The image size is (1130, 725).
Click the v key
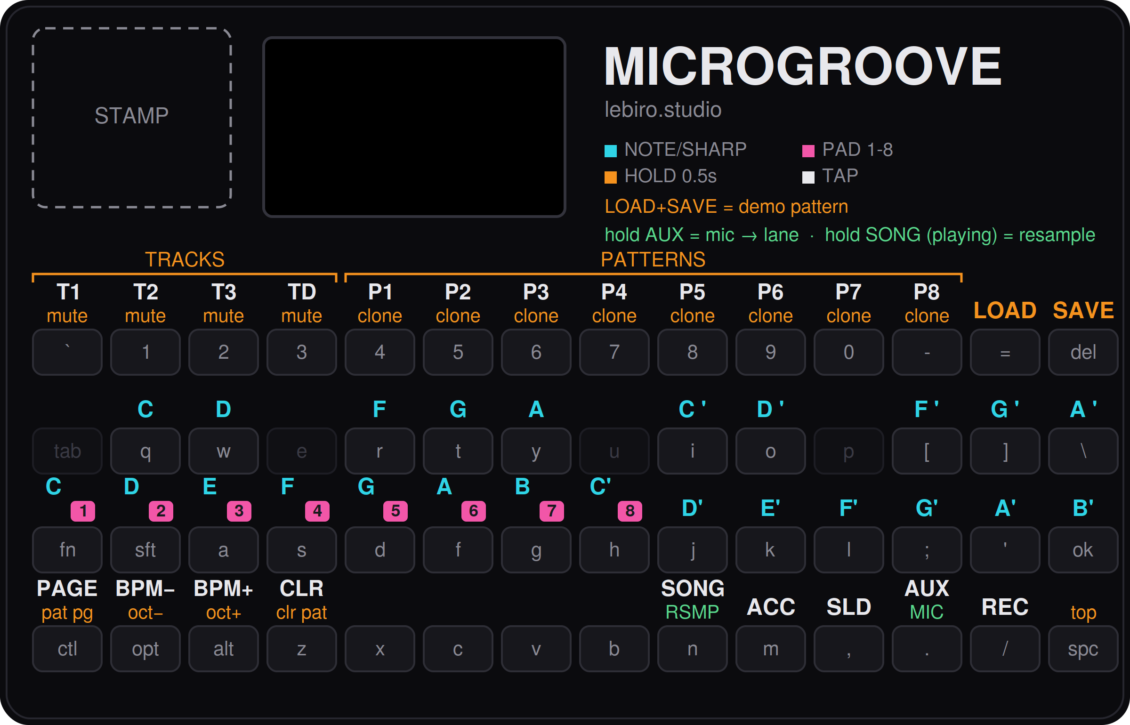[x=536, y=649]
